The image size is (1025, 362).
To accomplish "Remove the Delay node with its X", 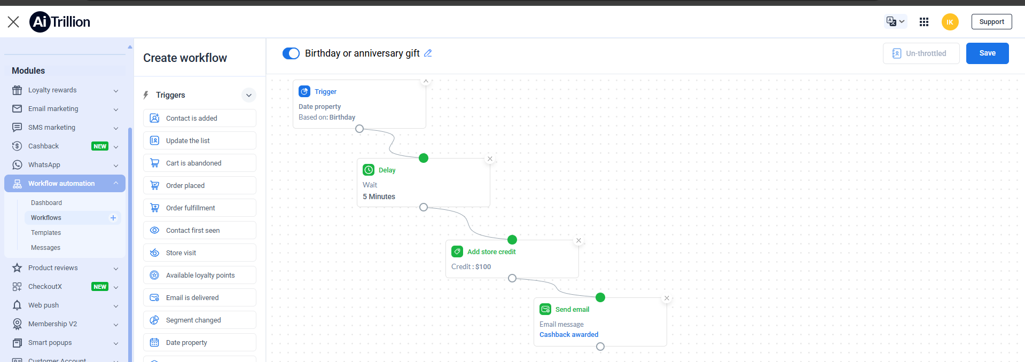I will pyautogui.click(x=490, y=159).
